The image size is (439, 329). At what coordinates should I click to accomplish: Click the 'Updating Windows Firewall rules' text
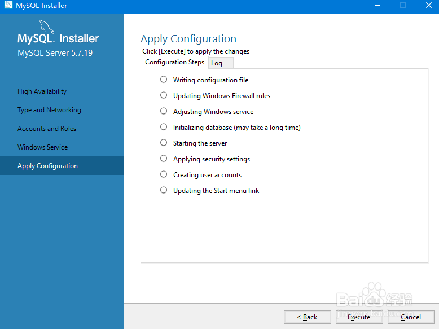click(x=222, y=96)
